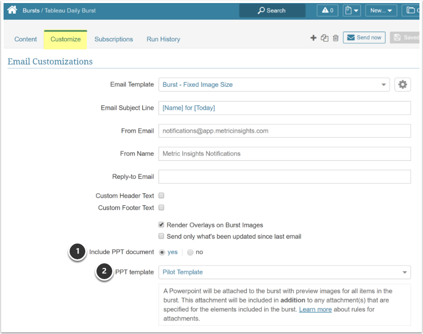Click inside the Reply-to Email field
Viewport: 423px width, 334px height.
pos(284,176)
